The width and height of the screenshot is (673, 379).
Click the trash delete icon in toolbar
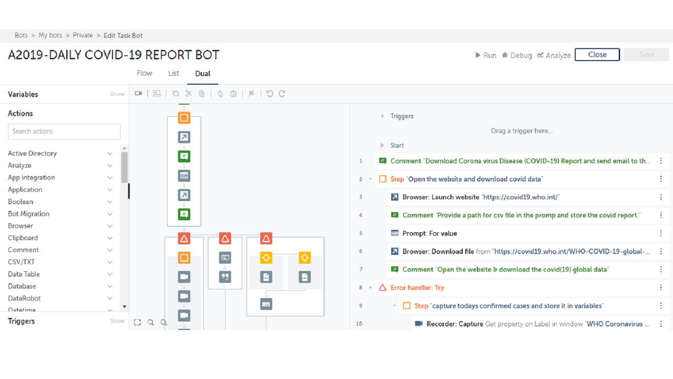[202, 94]
